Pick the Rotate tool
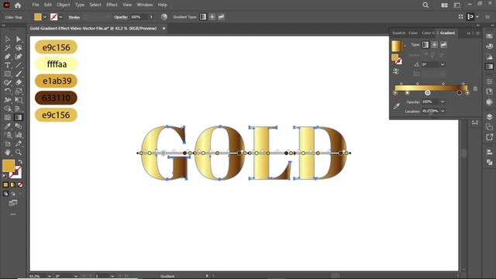Screen dimensions: 496x279 (x=8, y=91)
